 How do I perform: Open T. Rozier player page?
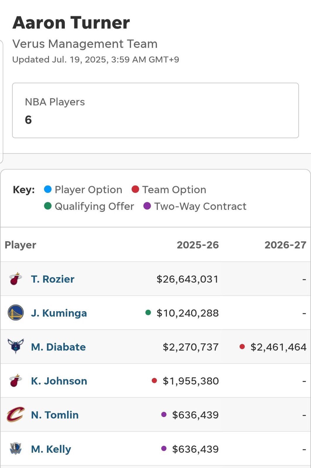[x=52, y=279]
